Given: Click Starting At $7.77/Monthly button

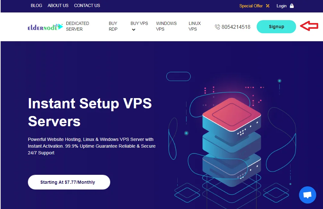Looking at the screenshot, I should 69,182.
